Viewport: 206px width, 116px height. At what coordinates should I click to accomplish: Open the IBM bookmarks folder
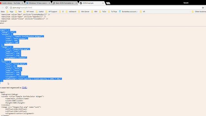click(x=94, y=12)
